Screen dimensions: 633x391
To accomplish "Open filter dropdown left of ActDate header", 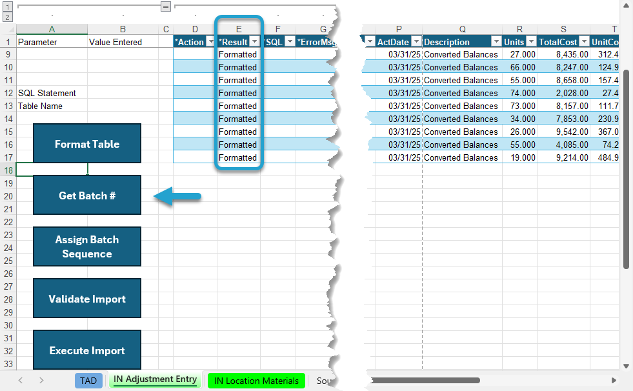I will pyautogui.click(x=370, y=41).
